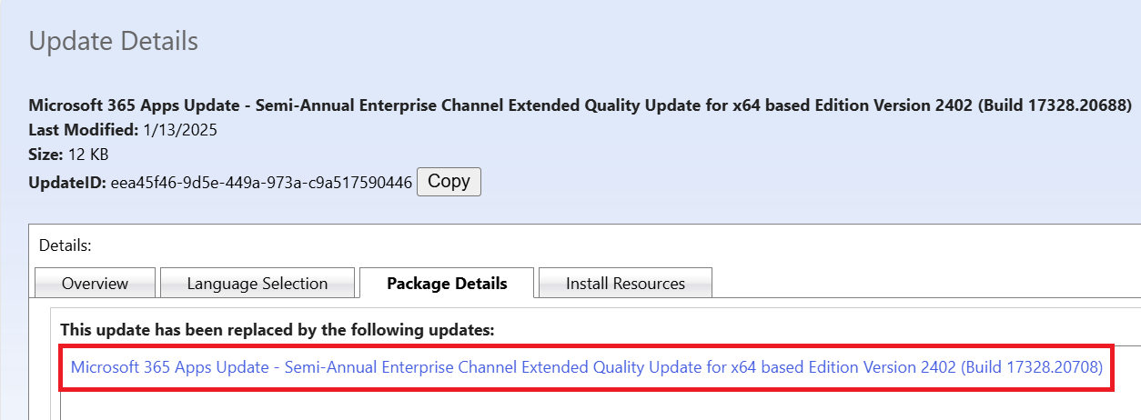Go to the Install Resources tab
Screen dimensions: 1141x420
625,284
